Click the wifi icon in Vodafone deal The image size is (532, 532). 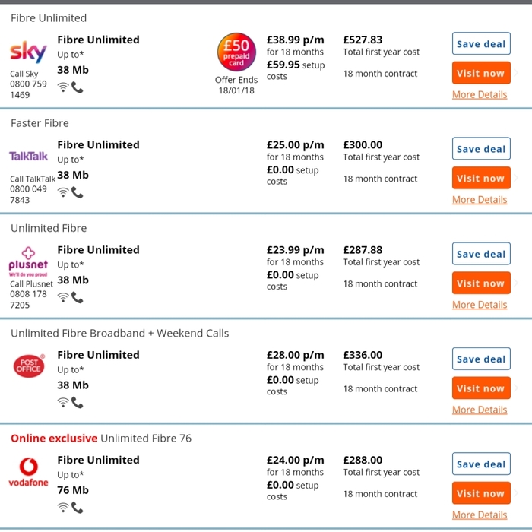point(63,507)
